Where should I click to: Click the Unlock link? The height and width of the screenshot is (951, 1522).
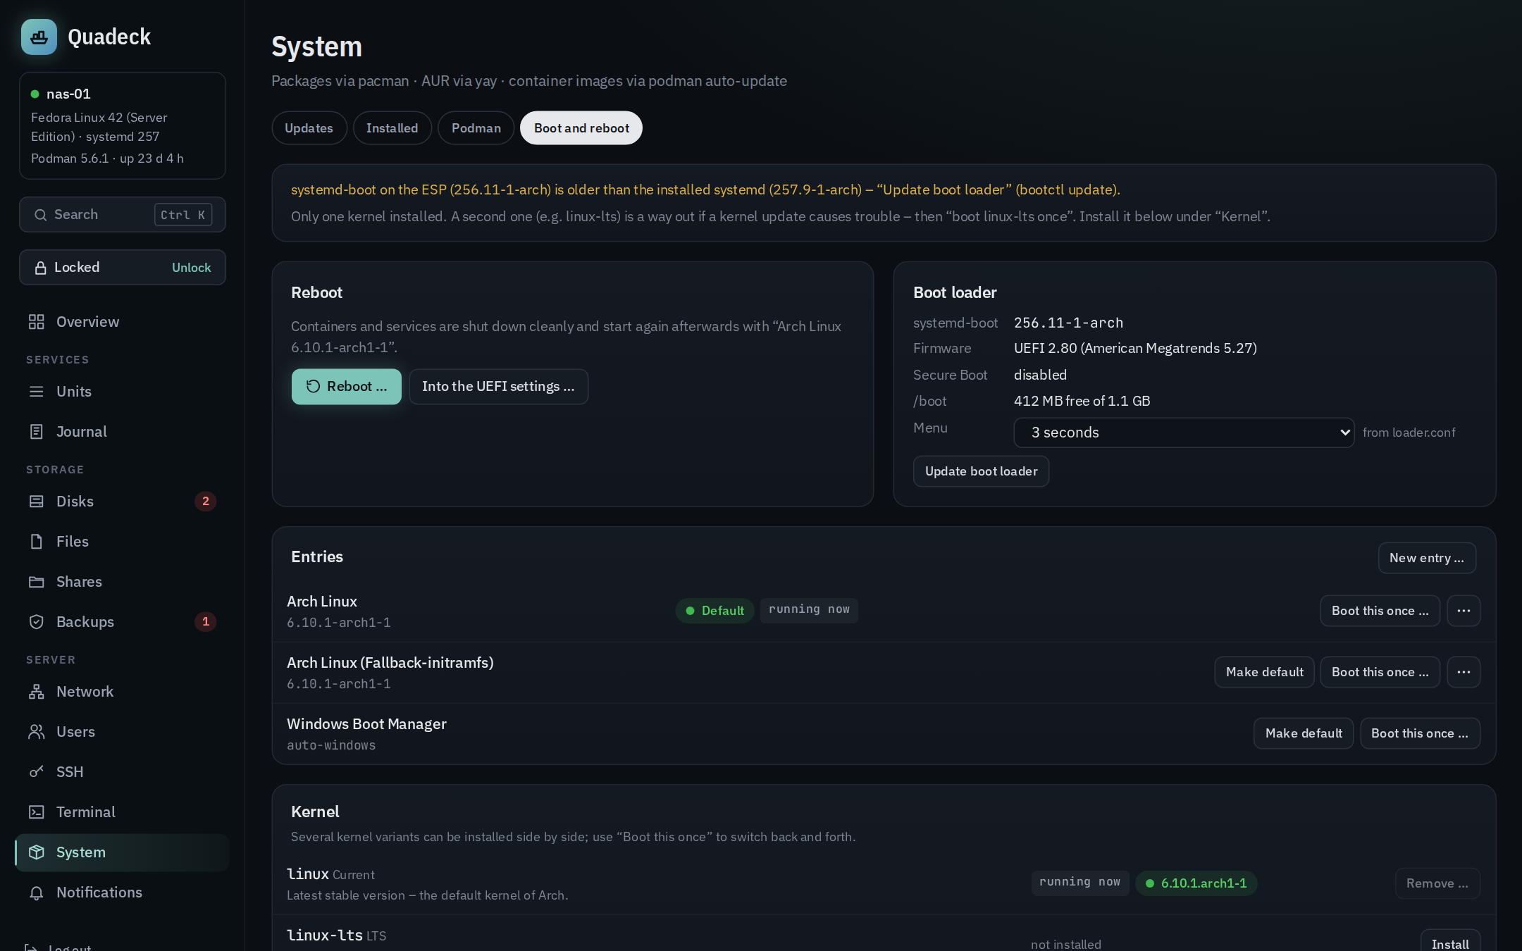[192, 268]
